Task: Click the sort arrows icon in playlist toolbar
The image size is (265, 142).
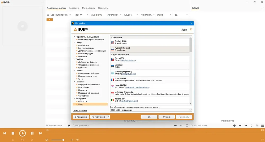Action: pyautogui.click(x=251, y=126)
